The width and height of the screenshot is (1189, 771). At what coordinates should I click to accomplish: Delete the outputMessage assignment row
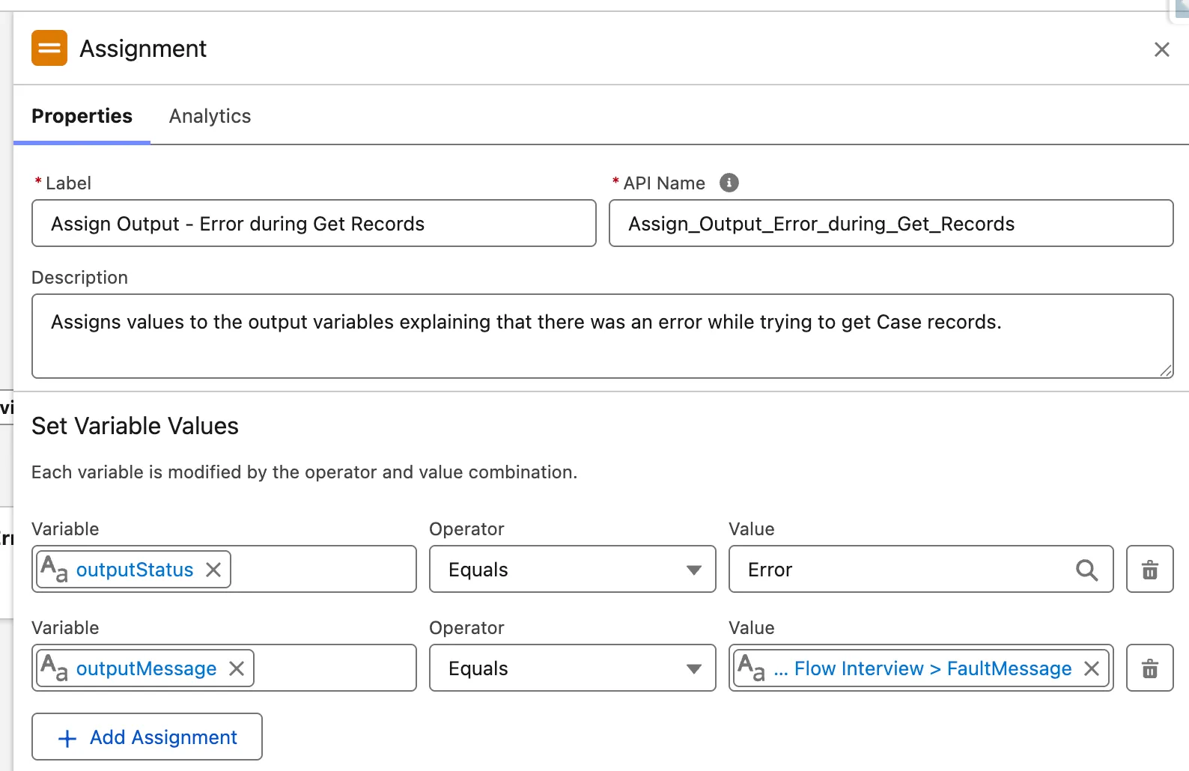pyautogui.click(x=1149, y=668)
